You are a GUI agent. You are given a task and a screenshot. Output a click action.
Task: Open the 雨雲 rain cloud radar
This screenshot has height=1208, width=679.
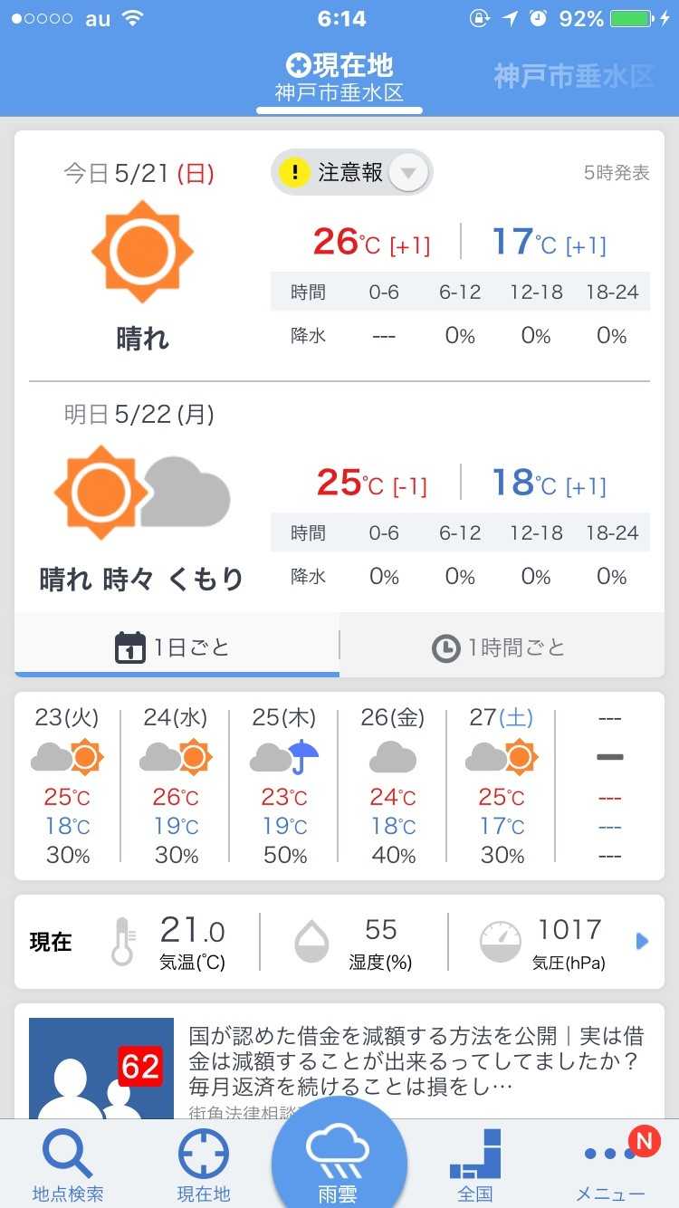coord(339,1159)
